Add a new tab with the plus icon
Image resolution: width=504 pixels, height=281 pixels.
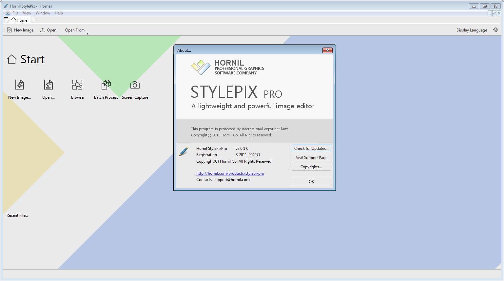(x=34, y=20)
